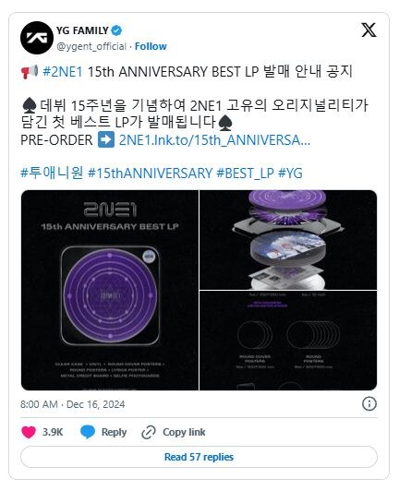Open the 2NE1.lnk.to pre-order link

(214, 140)
